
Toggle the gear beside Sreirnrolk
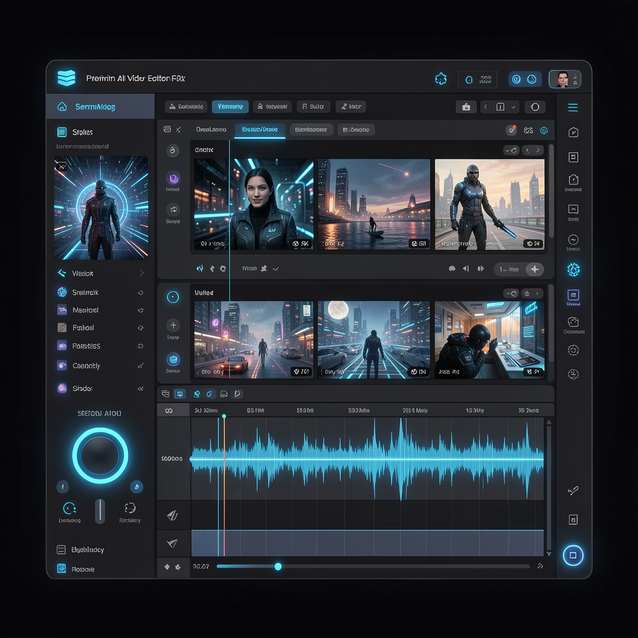(x=140, y=292)
